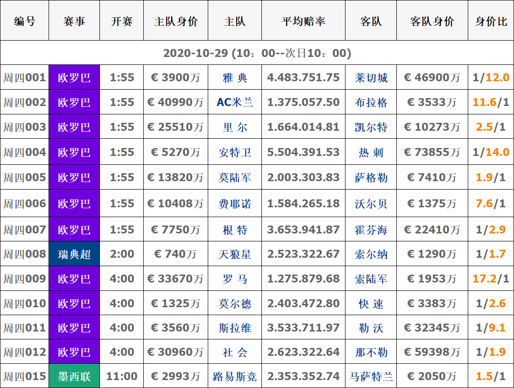Click the 雅典 home team link

235,78
